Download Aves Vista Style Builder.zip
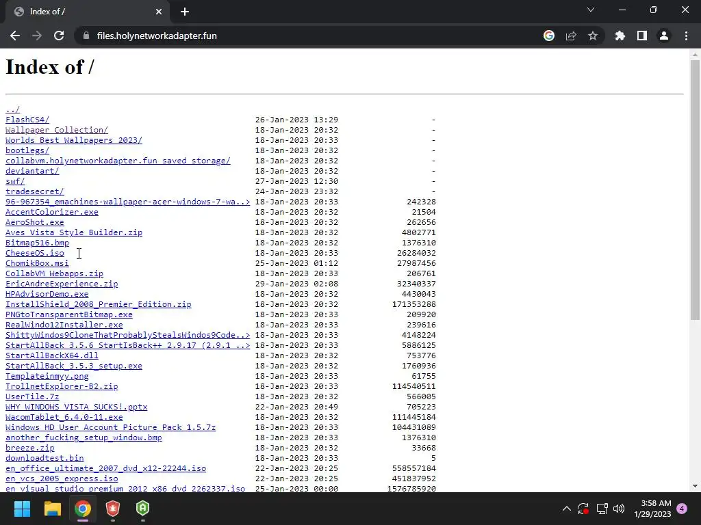 point(74,232)
